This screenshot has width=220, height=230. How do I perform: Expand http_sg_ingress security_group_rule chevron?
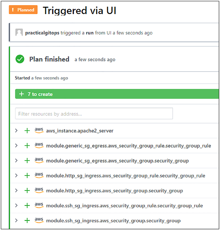click(x=16, y=175)
